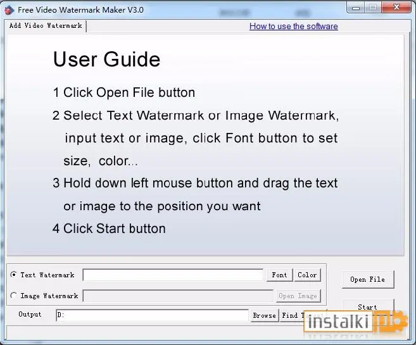Close the Free Video Watermark Maker window
The height and width of the screenshot is (345, 416).
click(396, 7)
